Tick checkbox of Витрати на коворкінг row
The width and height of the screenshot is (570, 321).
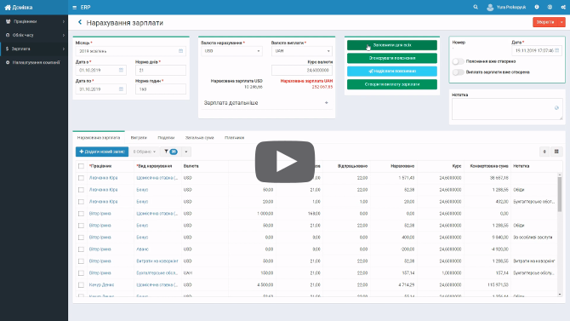click(x=81, y=261)
